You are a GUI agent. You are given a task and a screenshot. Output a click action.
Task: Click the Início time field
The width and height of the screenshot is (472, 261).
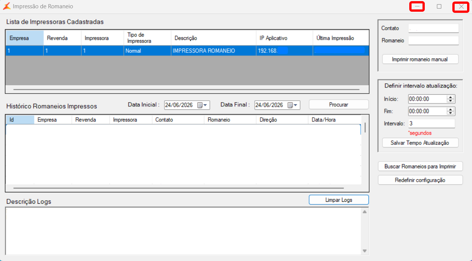pos(427,99)
